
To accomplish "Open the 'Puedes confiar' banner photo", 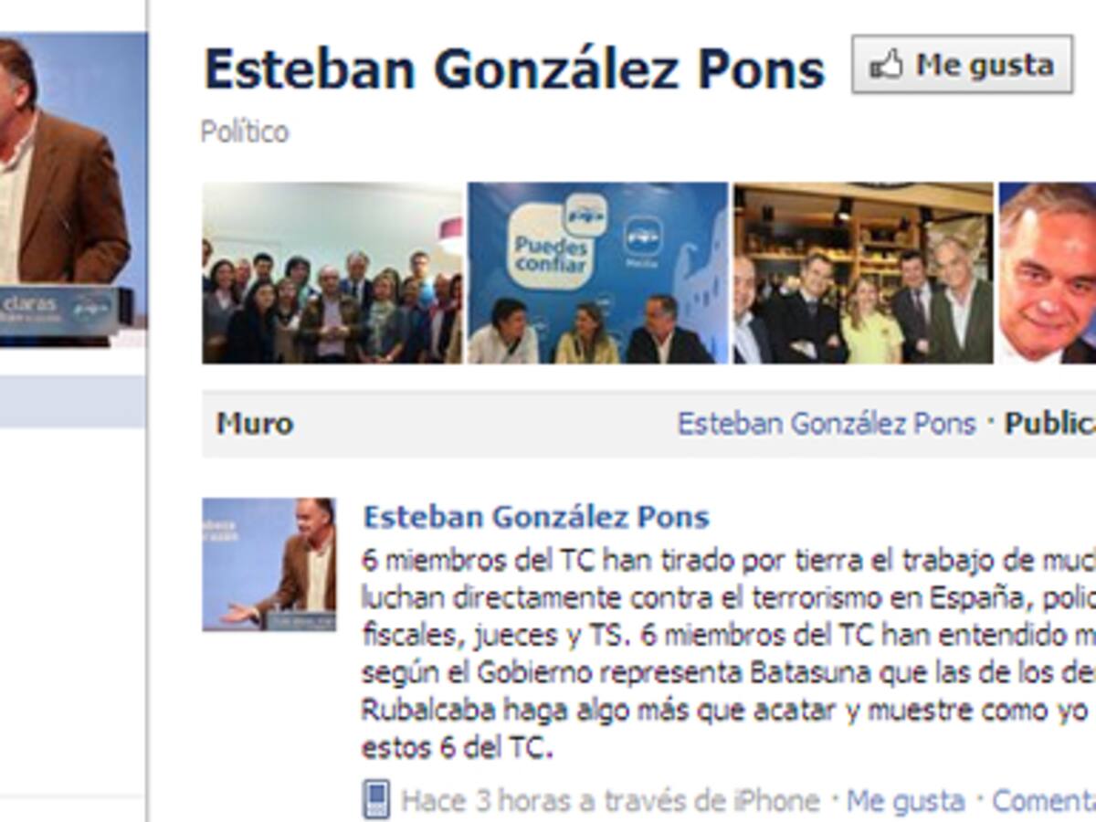I will tap(598, 273).
